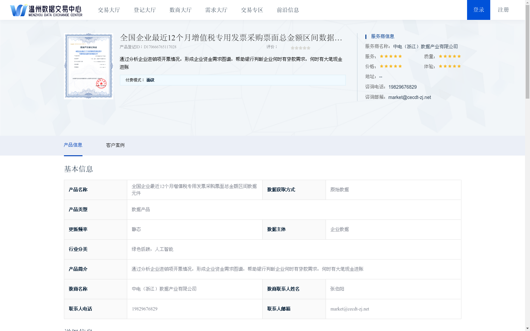Screen dimensions: 530x331
Task: Click the scrollbar down arrow
Action: point(528,328)
